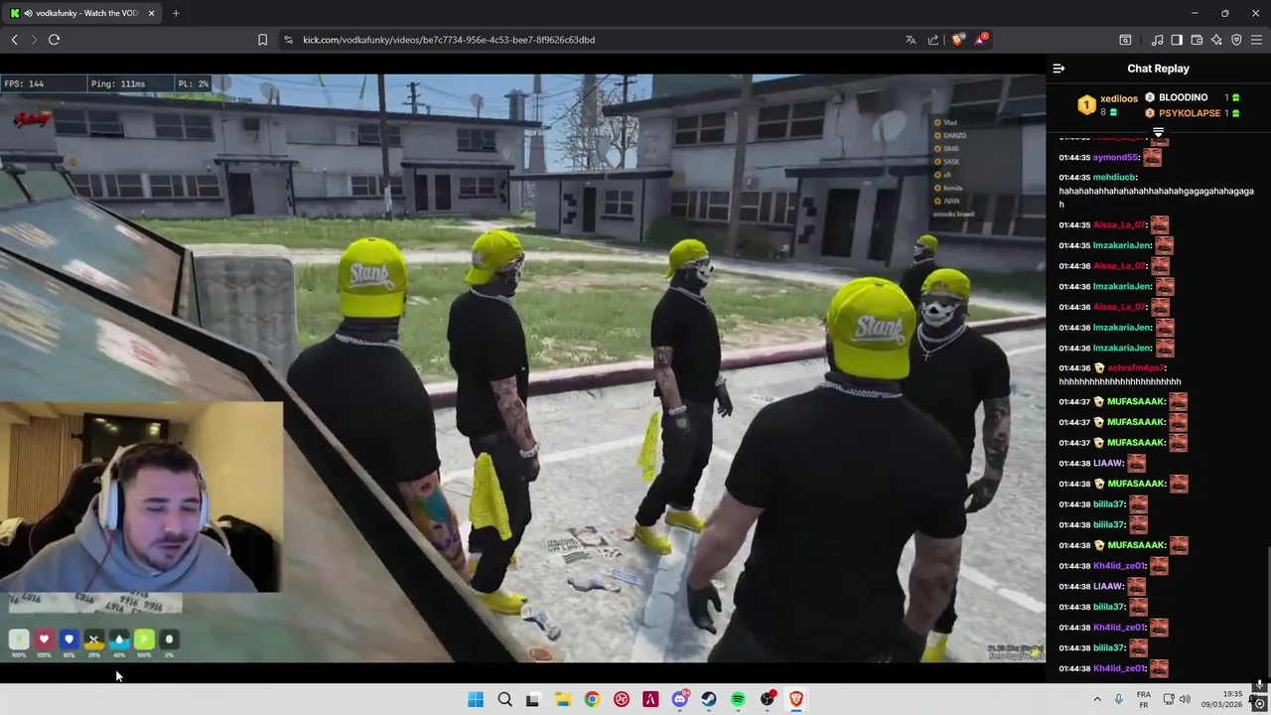Open Steam from taskbar
Image resolution: width=1271 pixels, height=715 pixels.
click(709, 699)
